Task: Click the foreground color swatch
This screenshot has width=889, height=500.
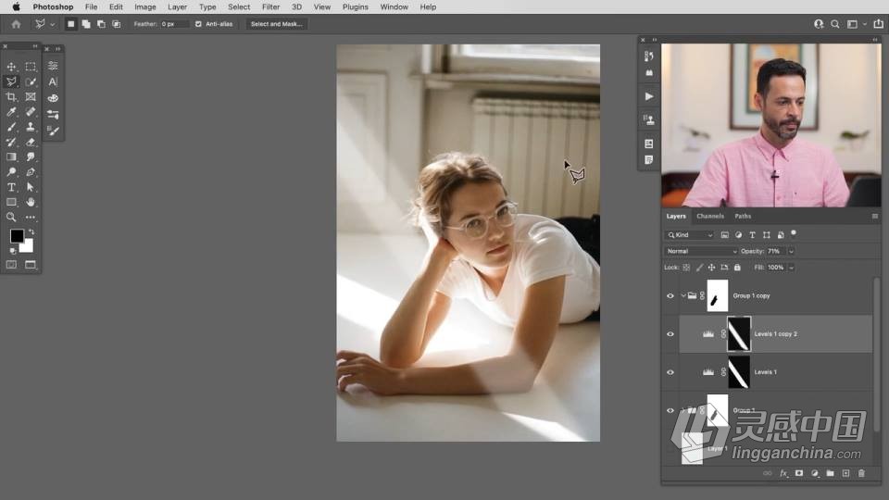Action: click(17, 236)
